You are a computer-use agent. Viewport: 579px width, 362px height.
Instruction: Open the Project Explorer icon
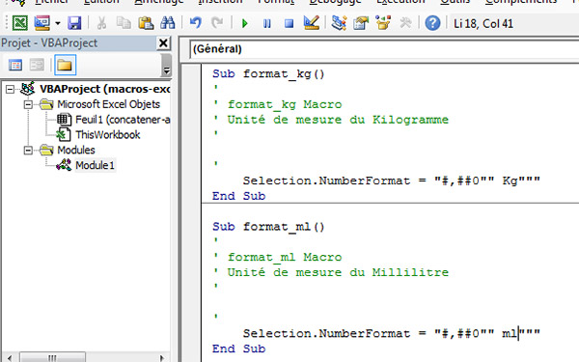pyautogui.click(x=339, y=23)
